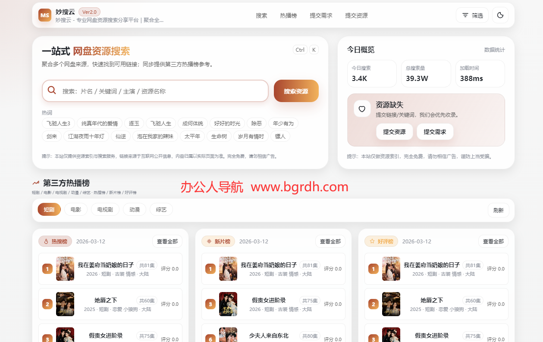
Task: Click 提交需求 button in 资源缺失 card
Action: (435, 132)
